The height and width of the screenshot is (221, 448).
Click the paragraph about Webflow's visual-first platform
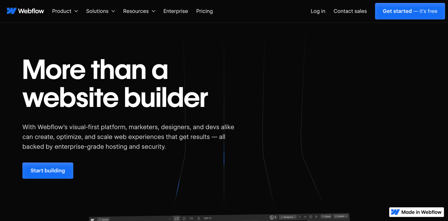point(128,137)
